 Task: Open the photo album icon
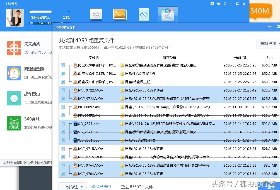tap(120, 14)
